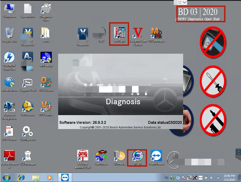241x182 pixels.
Task: Launch the drivethelife shortcut
Action: coord(10,84)
